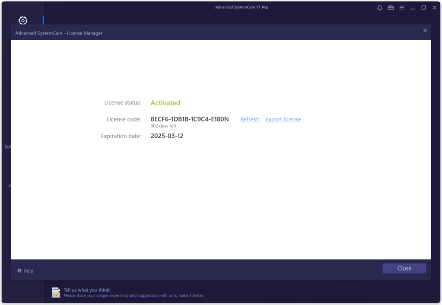Close the License Manager dialog with X
442x305 pixels.
[425, 31]
